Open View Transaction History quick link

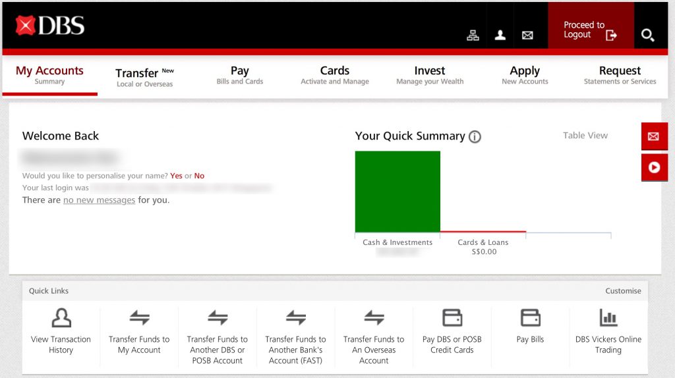coord(61,331)
